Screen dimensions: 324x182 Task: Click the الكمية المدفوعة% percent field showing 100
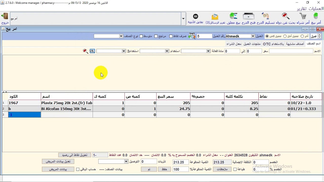180,169
